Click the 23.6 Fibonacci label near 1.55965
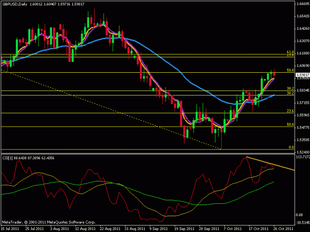The image size is (310, 232). [290, 111]
